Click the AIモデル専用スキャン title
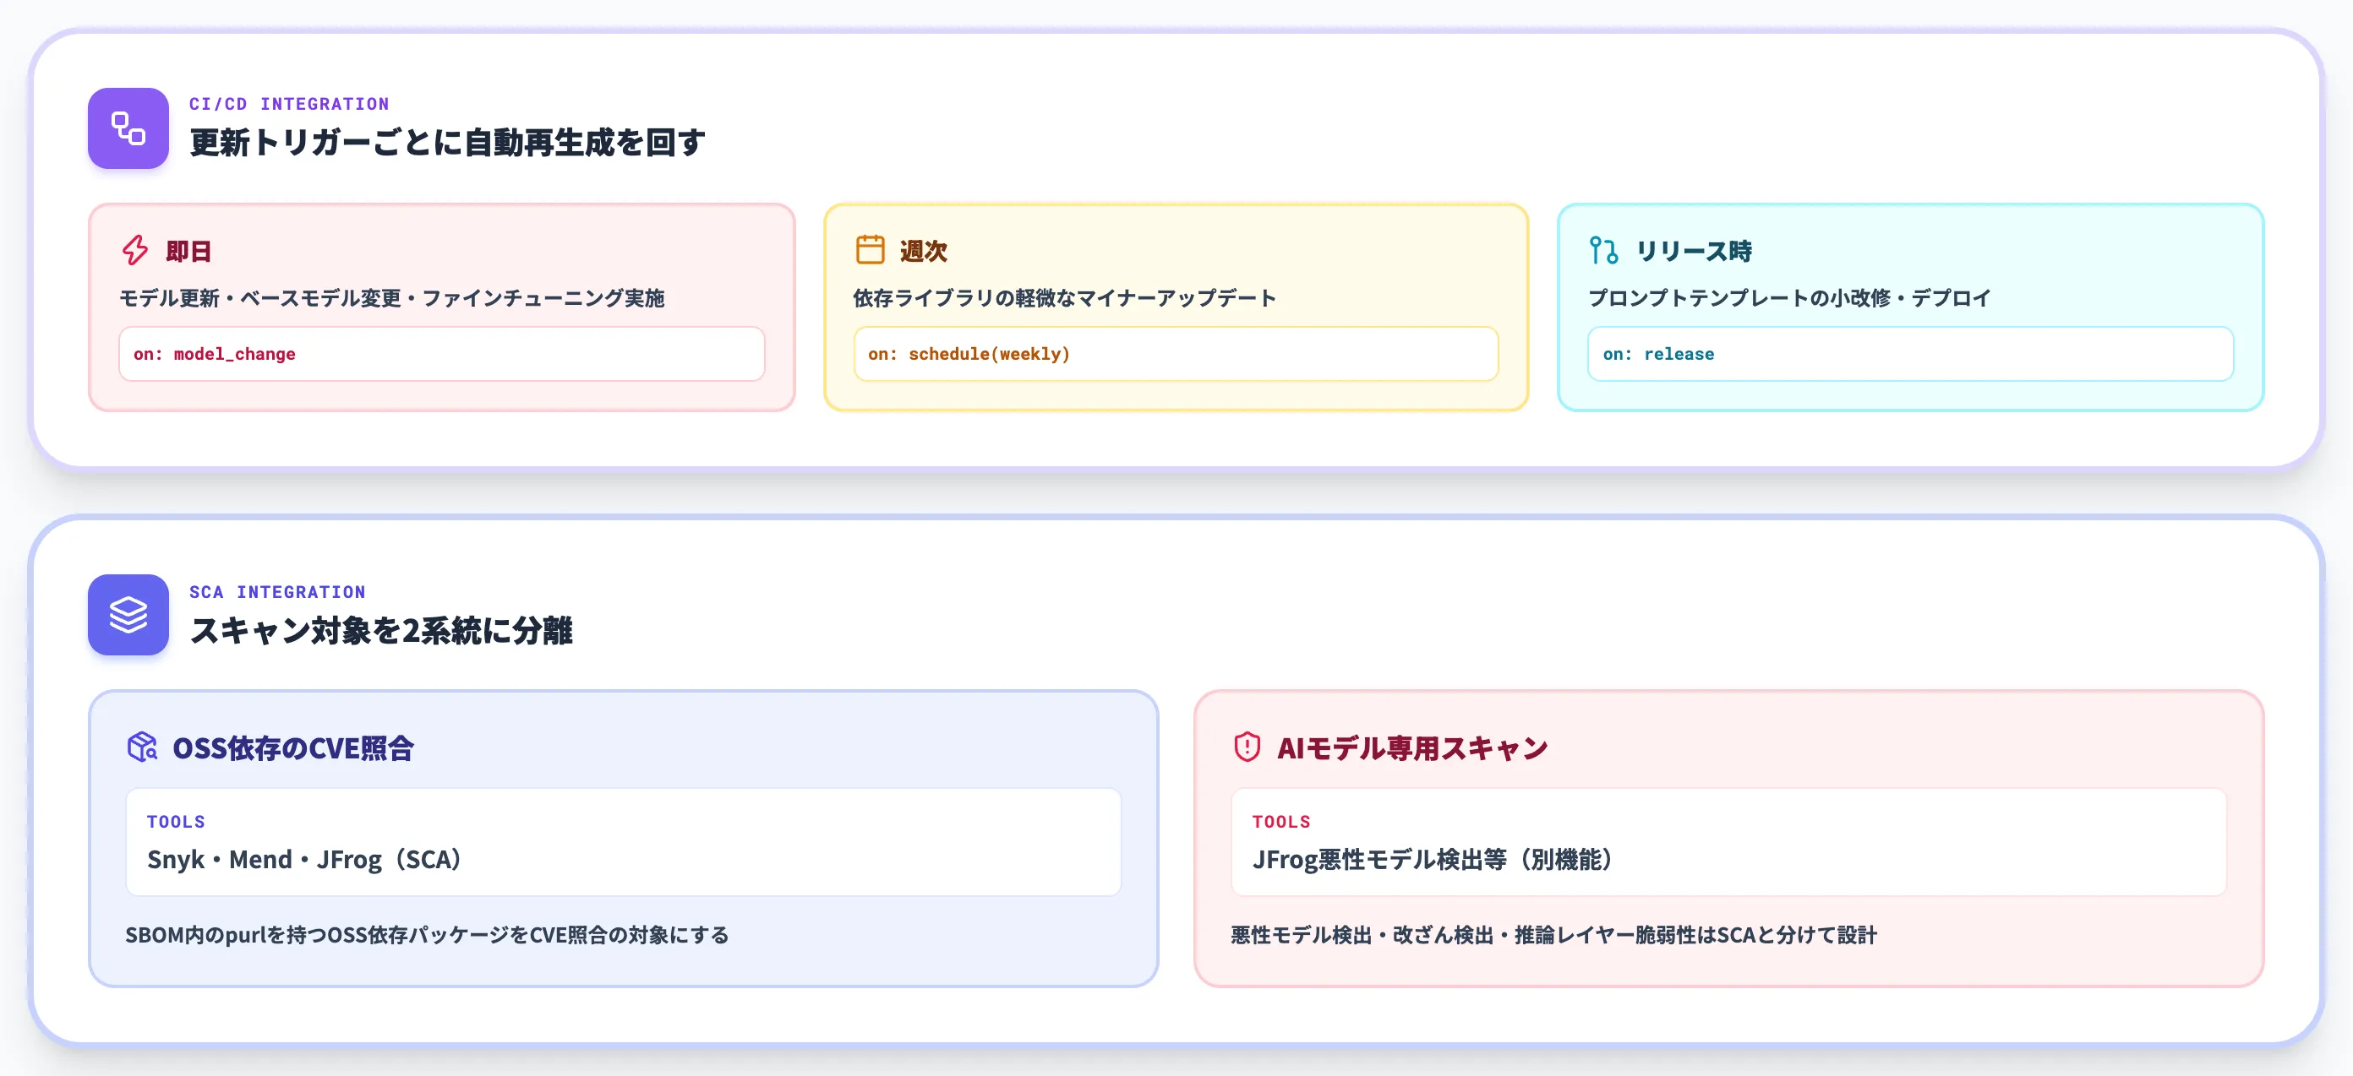 [1412, 748]
